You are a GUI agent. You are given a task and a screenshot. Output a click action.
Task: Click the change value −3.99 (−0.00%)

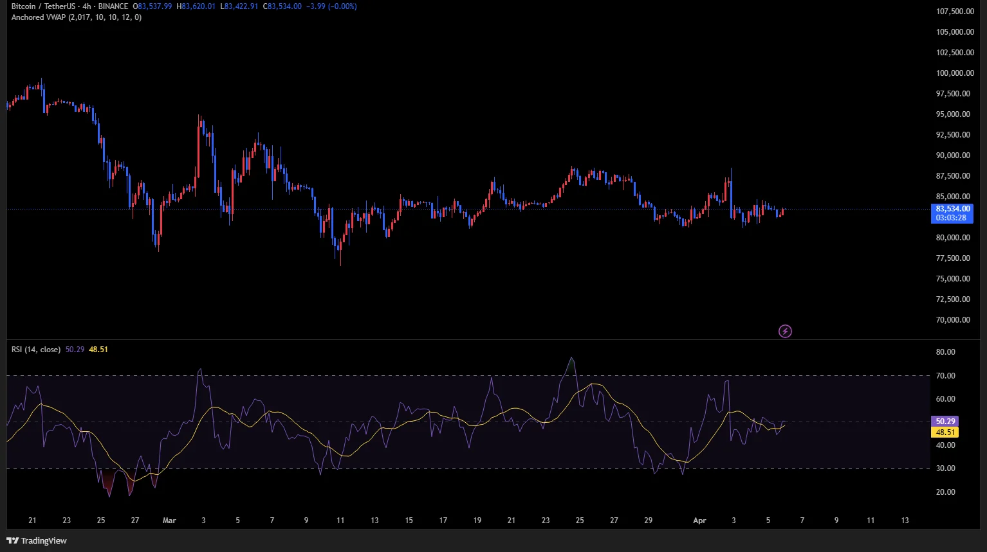pyautogui.click(x=331, y=6)
